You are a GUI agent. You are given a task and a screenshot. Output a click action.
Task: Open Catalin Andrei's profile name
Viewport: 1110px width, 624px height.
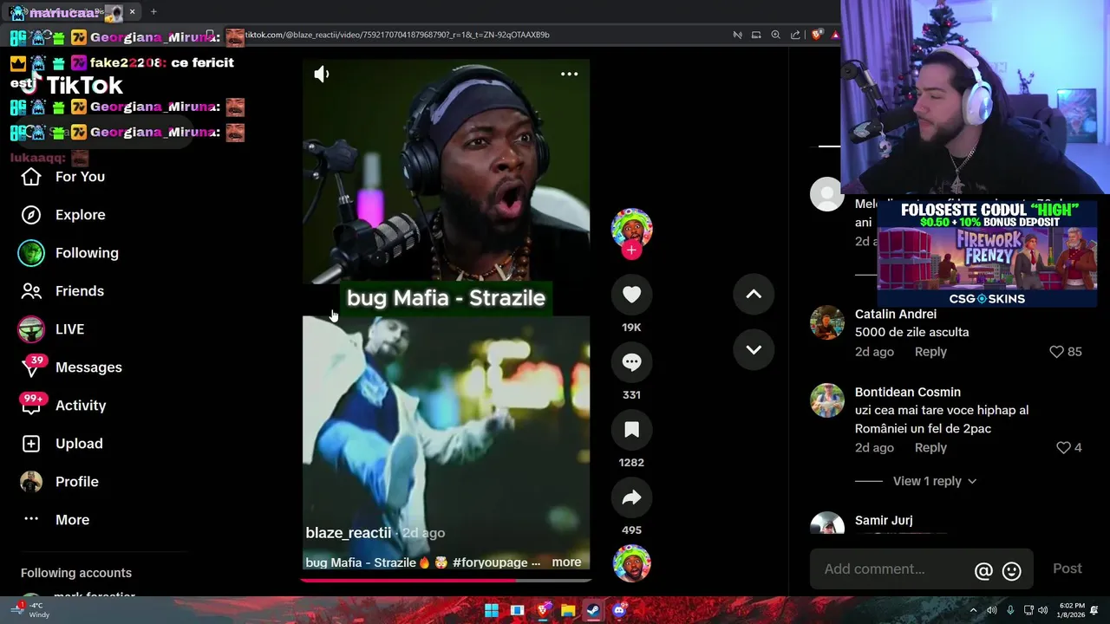pos(896,314)
